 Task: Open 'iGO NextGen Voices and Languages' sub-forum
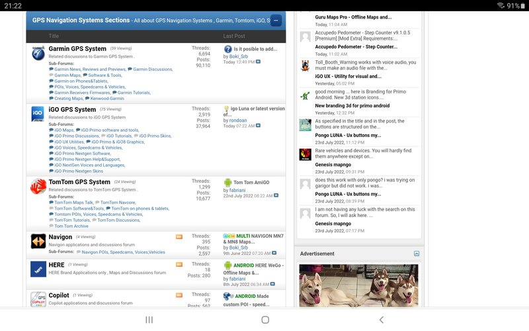pos(89,165)
